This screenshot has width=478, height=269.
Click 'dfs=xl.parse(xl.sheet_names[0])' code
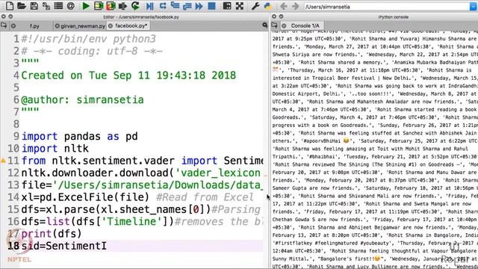pos(116,209)
